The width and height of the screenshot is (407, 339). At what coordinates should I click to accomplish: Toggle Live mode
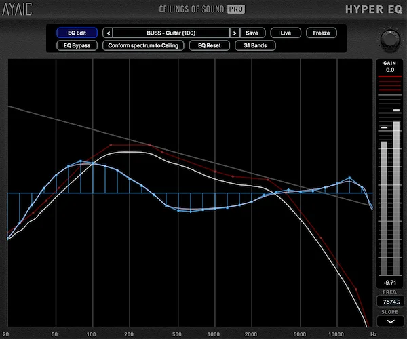pos(286,33)
